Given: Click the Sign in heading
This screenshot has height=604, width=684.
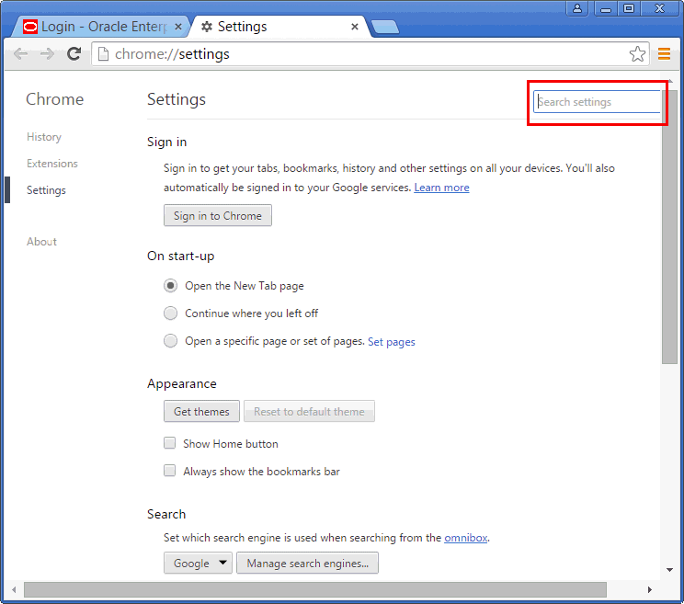Looking at the screenshot, I should click(x=166, y=142).
